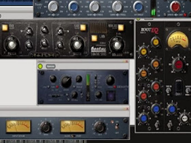191x143 pixels.
Task: Click the red LED beside DENSITY logo
Action: coord(115,87)
